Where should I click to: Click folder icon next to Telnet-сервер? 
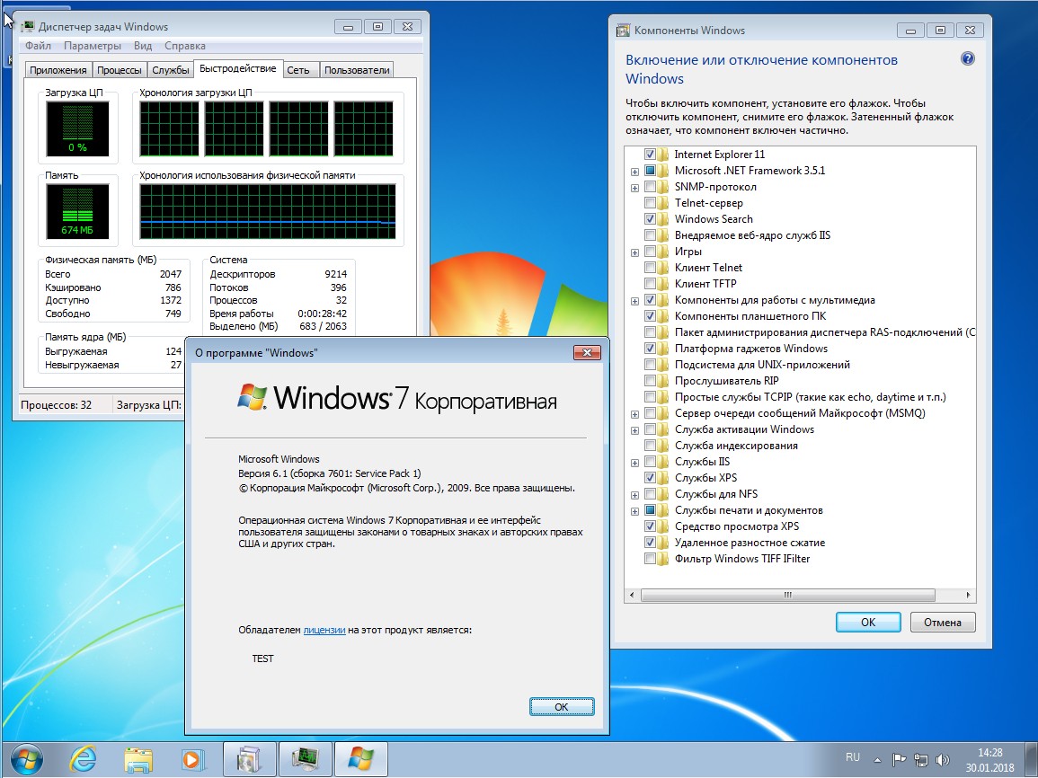664,203
